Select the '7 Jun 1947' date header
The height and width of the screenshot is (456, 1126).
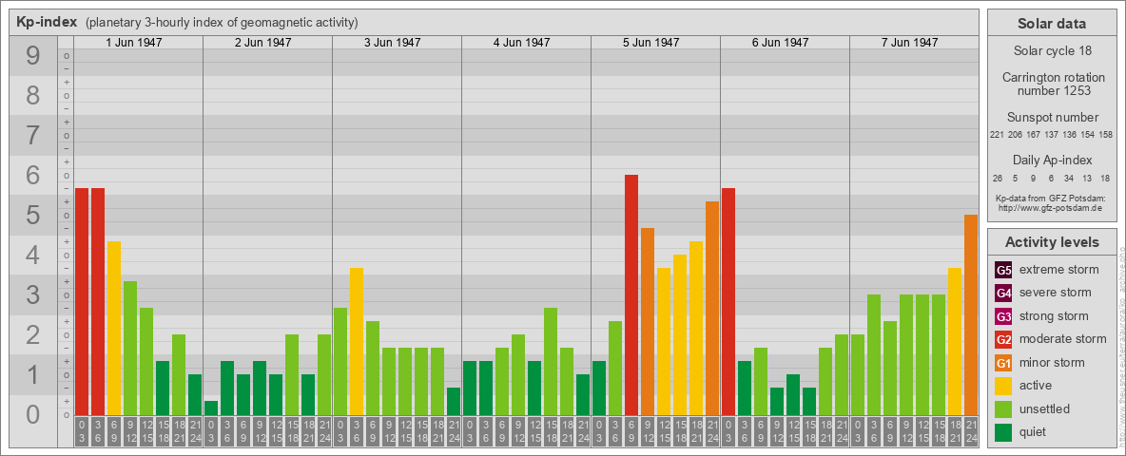[909, 43]
